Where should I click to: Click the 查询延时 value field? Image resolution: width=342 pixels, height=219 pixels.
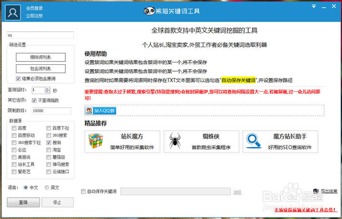38,90
